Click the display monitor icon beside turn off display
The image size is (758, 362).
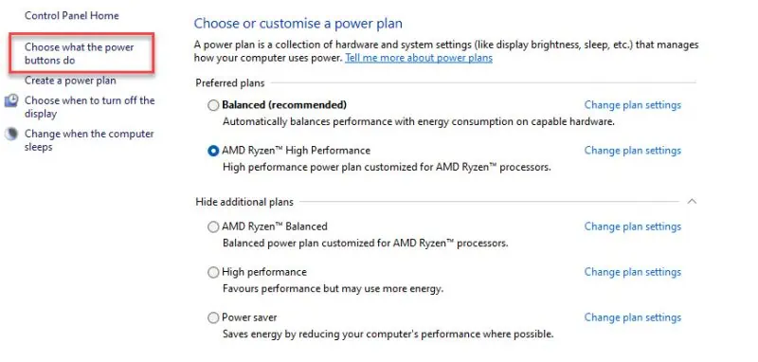(11, 101)
